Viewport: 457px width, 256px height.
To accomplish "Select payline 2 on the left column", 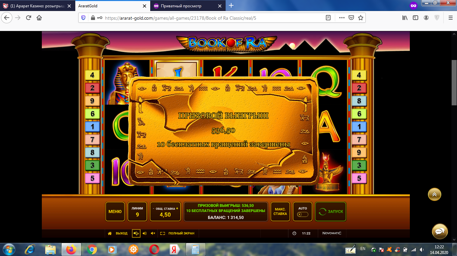I will click(x=92, y=88).
